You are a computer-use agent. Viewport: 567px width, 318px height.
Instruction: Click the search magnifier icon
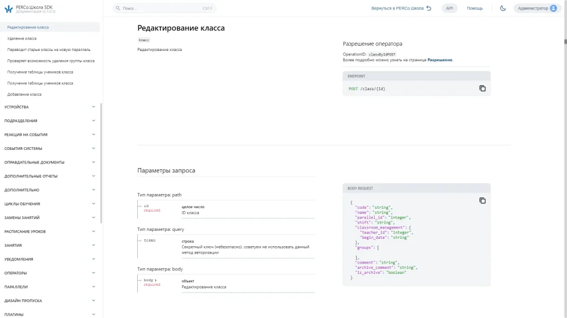pos(118,8)
